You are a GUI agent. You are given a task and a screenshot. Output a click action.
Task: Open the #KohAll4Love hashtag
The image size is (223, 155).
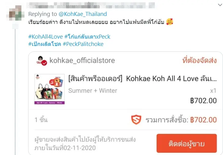46,37
